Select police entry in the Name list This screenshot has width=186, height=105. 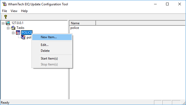point(75,28)
